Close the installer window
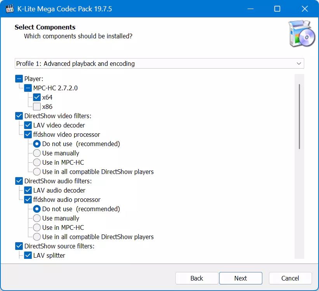 click(305, 9)
